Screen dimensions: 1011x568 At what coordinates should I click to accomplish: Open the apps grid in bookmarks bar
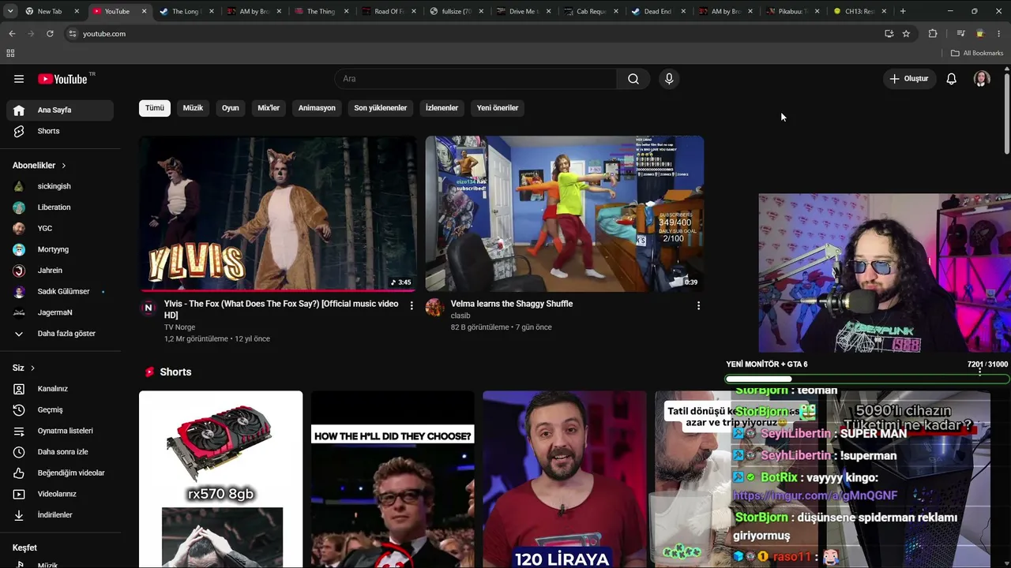10,53
